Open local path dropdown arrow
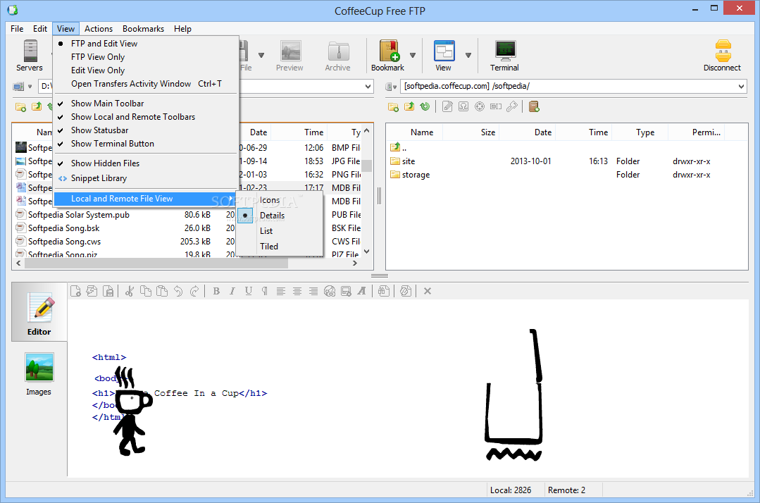This screenshot has height=503, width=760. point(368,86)
